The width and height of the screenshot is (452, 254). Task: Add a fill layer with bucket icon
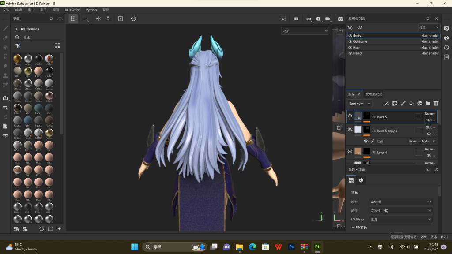411,103
